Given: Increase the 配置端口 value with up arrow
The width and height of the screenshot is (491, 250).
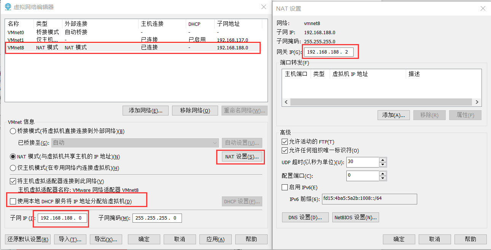Looking at the screenshot, I should click(383, 174).
